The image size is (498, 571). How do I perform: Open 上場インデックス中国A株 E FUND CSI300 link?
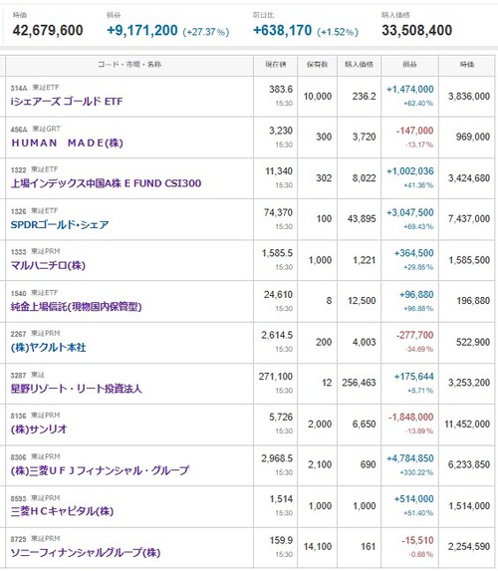[106, 183]
